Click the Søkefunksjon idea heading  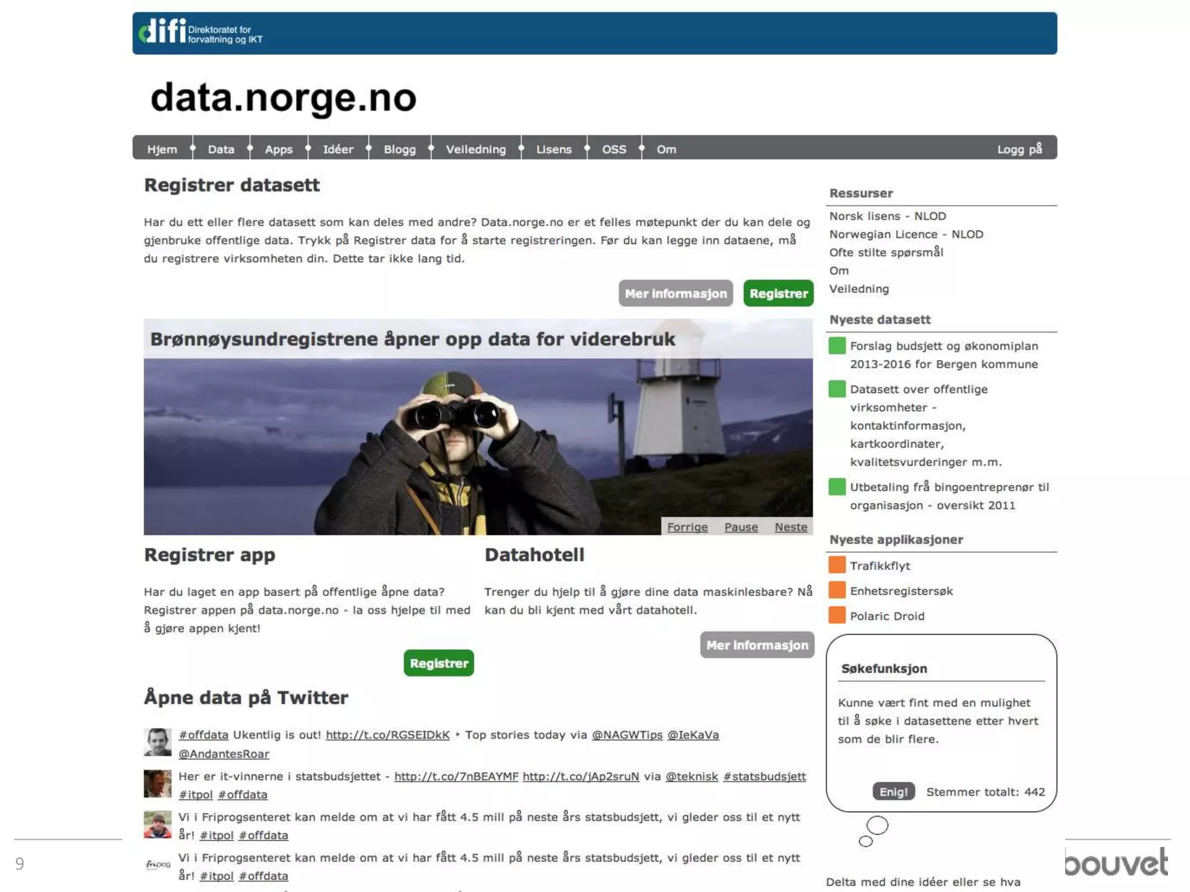884,668
